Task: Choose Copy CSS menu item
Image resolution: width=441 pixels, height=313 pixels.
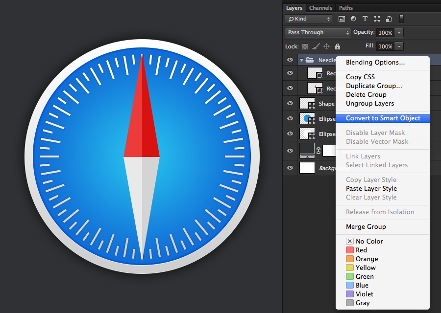Action: [x=383, y=77]
